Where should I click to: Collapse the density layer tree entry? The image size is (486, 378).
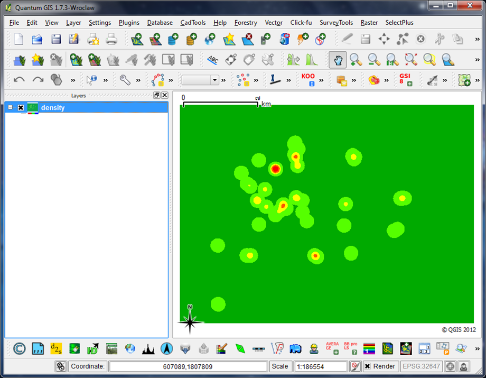point(11,107)
